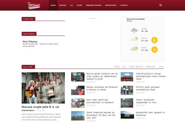Screen dimensions: 185x123
Task: Click the Monday partly cloudy weather icon
Action: [x=134, y=39]
